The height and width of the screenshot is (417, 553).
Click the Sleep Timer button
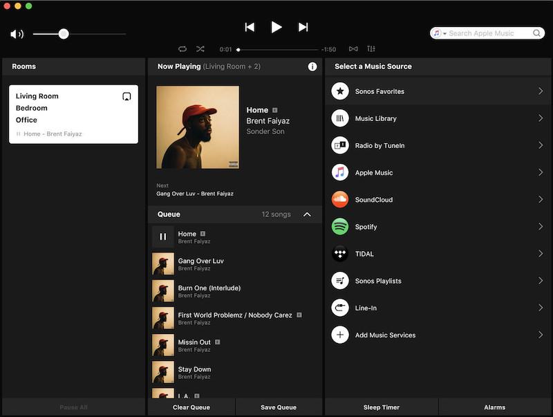coord(381,407)
